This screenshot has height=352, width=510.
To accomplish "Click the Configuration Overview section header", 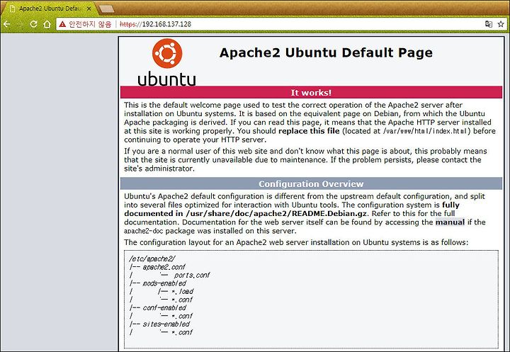I will [311, 184].
